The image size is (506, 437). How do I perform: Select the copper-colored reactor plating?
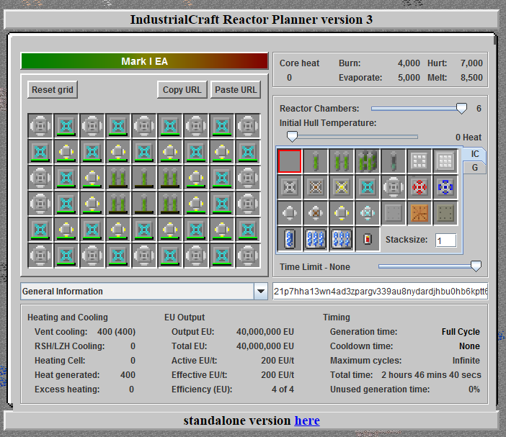(420, 213)
